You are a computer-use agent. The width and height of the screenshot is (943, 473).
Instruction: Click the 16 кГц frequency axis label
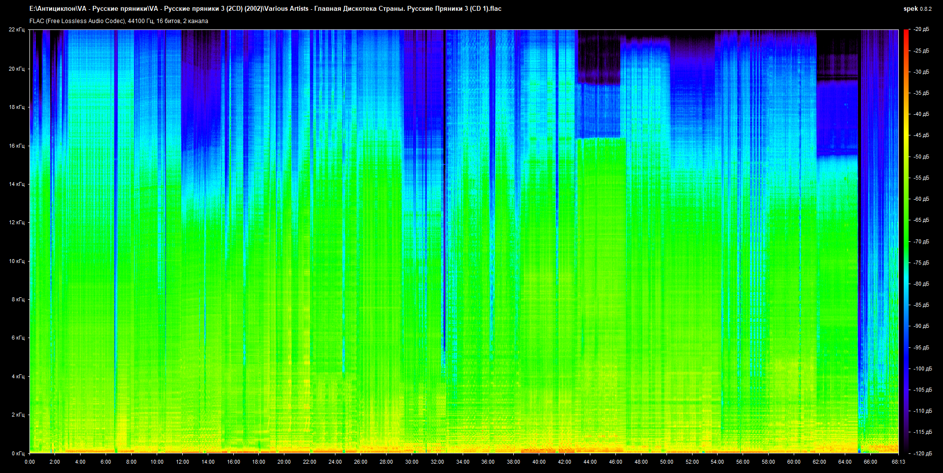click(17, 146)
